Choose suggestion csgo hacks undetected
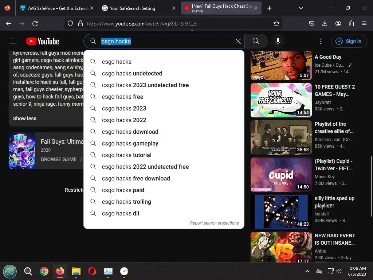 pyautogui.click(x=164, y=73)
